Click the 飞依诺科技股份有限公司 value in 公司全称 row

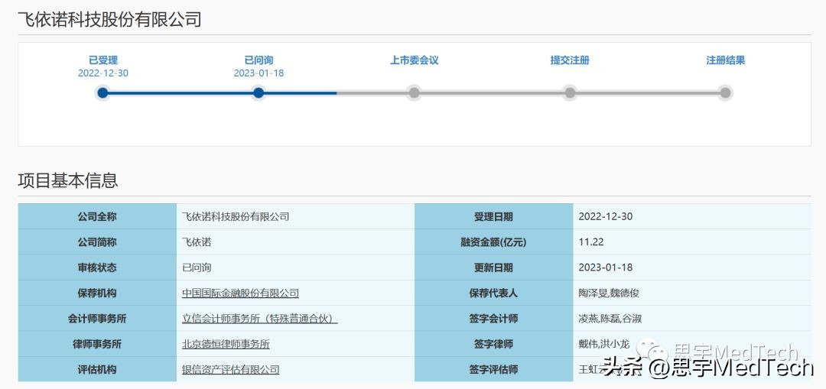[236, 216]
